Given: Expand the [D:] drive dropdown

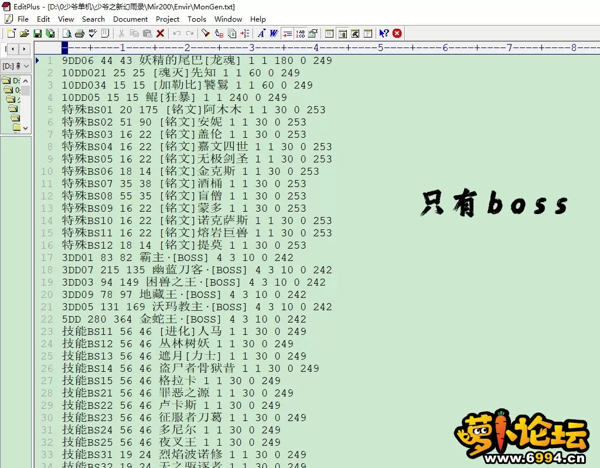Looking at the screenshot, I should pyautogui.click(x=26, y=66).
